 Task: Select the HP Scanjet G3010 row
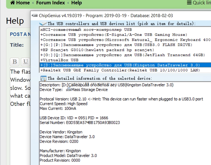pos(126,50)
